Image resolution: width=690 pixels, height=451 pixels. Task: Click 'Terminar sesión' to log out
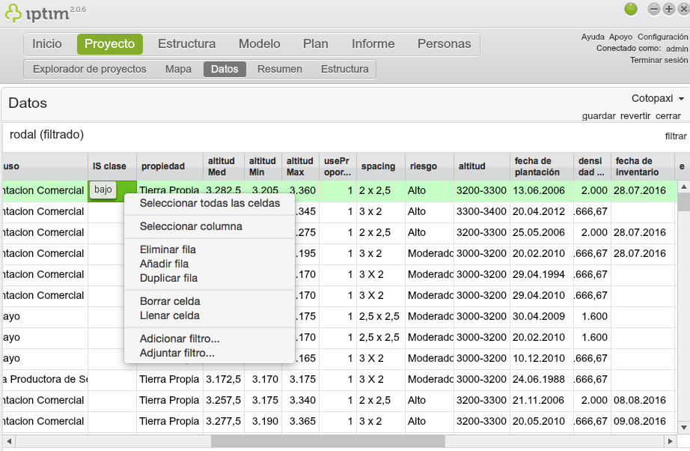coord(660,60)
